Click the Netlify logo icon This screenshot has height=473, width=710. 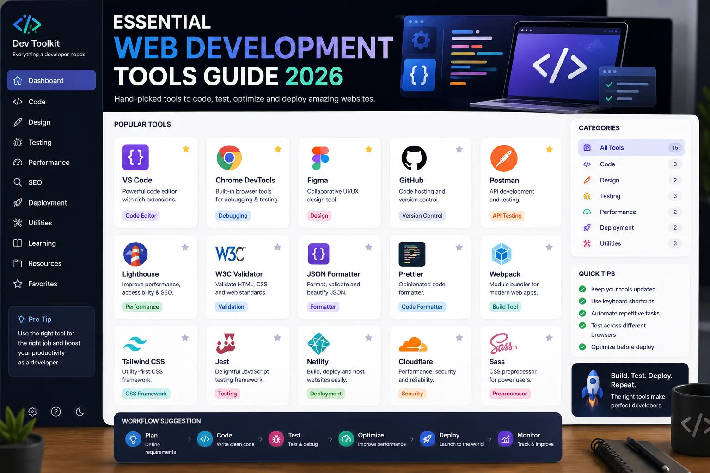[318, 344]
